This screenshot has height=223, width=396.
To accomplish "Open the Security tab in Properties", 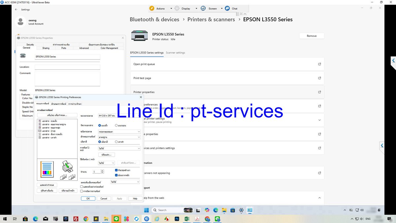I will click(x=30, y=45).
